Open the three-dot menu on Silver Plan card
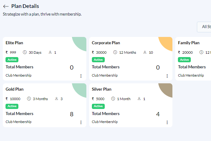 point(167,122)
